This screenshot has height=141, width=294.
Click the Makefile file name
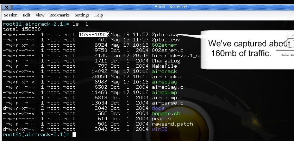pyautogui.click(x=164, y=66)
